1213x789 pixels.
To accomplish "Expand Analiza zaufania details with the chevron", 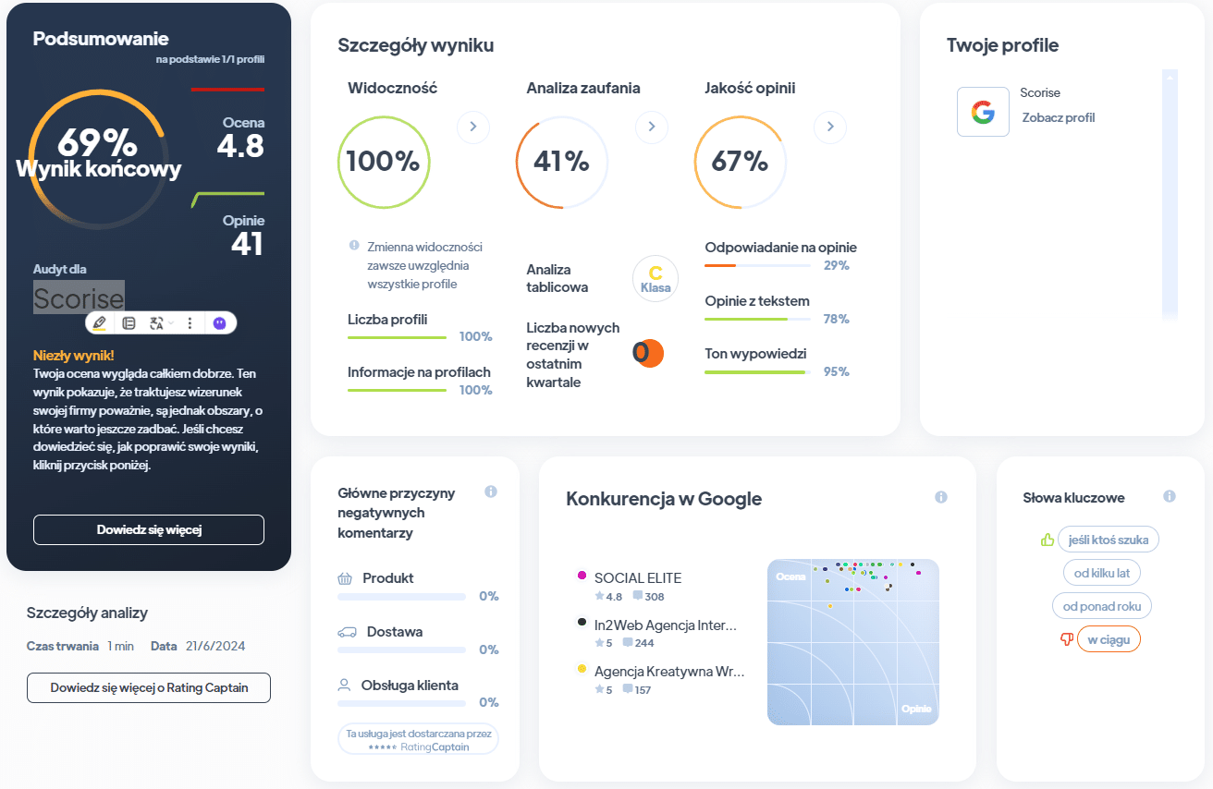I will coord(652,127).
